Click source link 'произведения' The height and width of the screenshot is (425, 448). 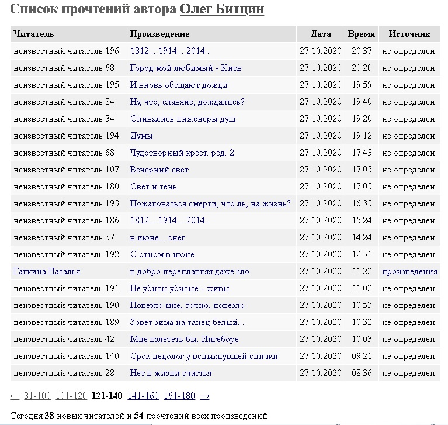pyautogui.click(x=410, y=271)
